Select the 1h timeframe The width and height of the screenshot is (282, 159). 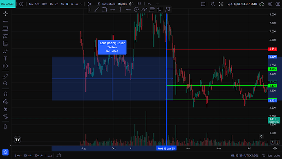[x=51, y=4]
